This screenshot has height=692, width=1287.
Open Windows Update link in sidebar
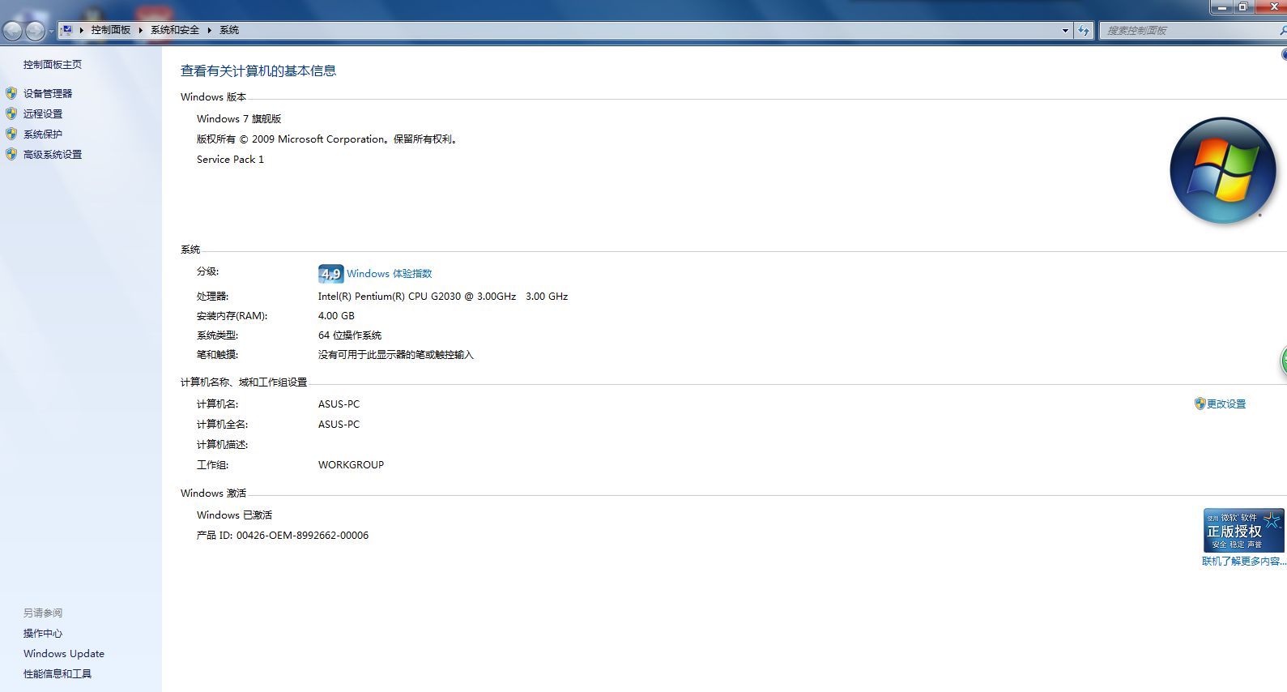tap(64, 653)
